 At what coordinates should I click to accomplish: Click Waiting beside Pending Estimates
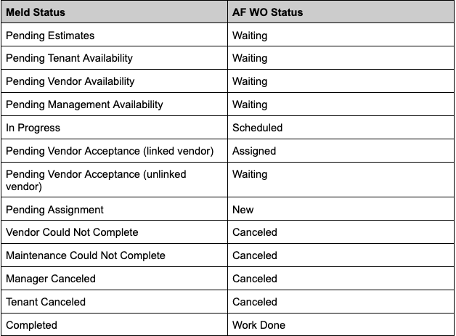(250, 35)
